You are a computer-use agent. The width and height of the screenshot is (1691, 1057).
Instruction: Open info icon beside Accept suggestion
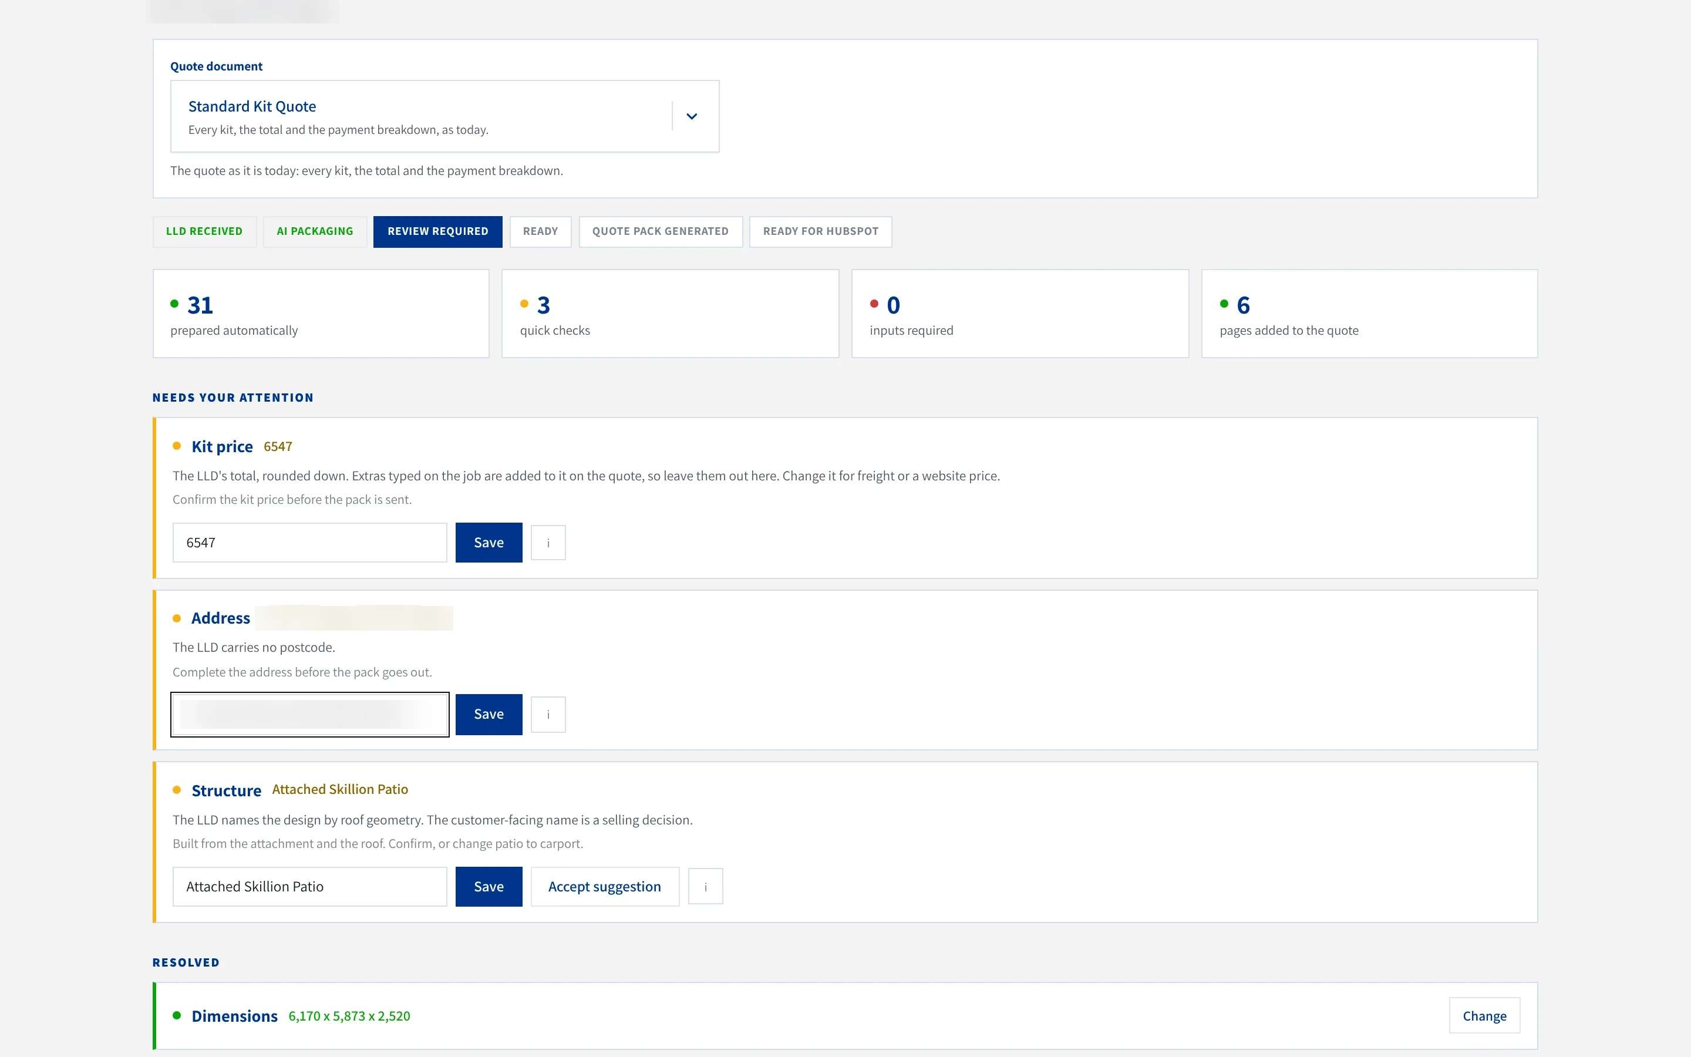point(705,887)
